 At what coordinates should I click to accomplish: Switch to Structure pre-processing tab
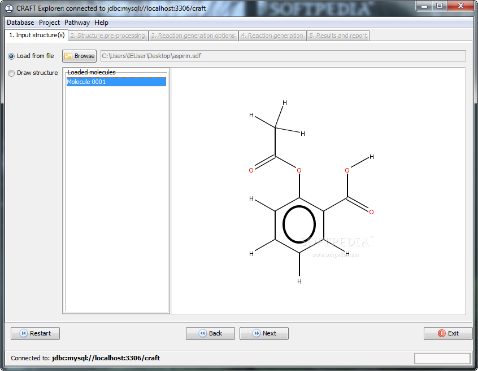(108, 36)
